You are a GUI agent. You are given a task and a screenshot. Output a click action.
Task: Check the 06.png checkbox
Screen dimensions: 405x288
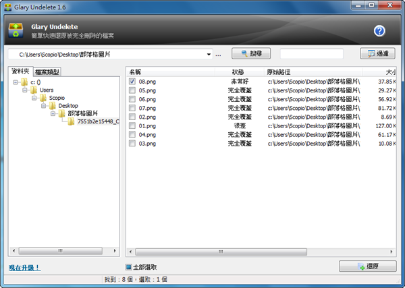point(132,99)
